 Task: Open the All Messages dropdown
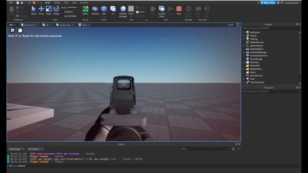tap(16, 149)
